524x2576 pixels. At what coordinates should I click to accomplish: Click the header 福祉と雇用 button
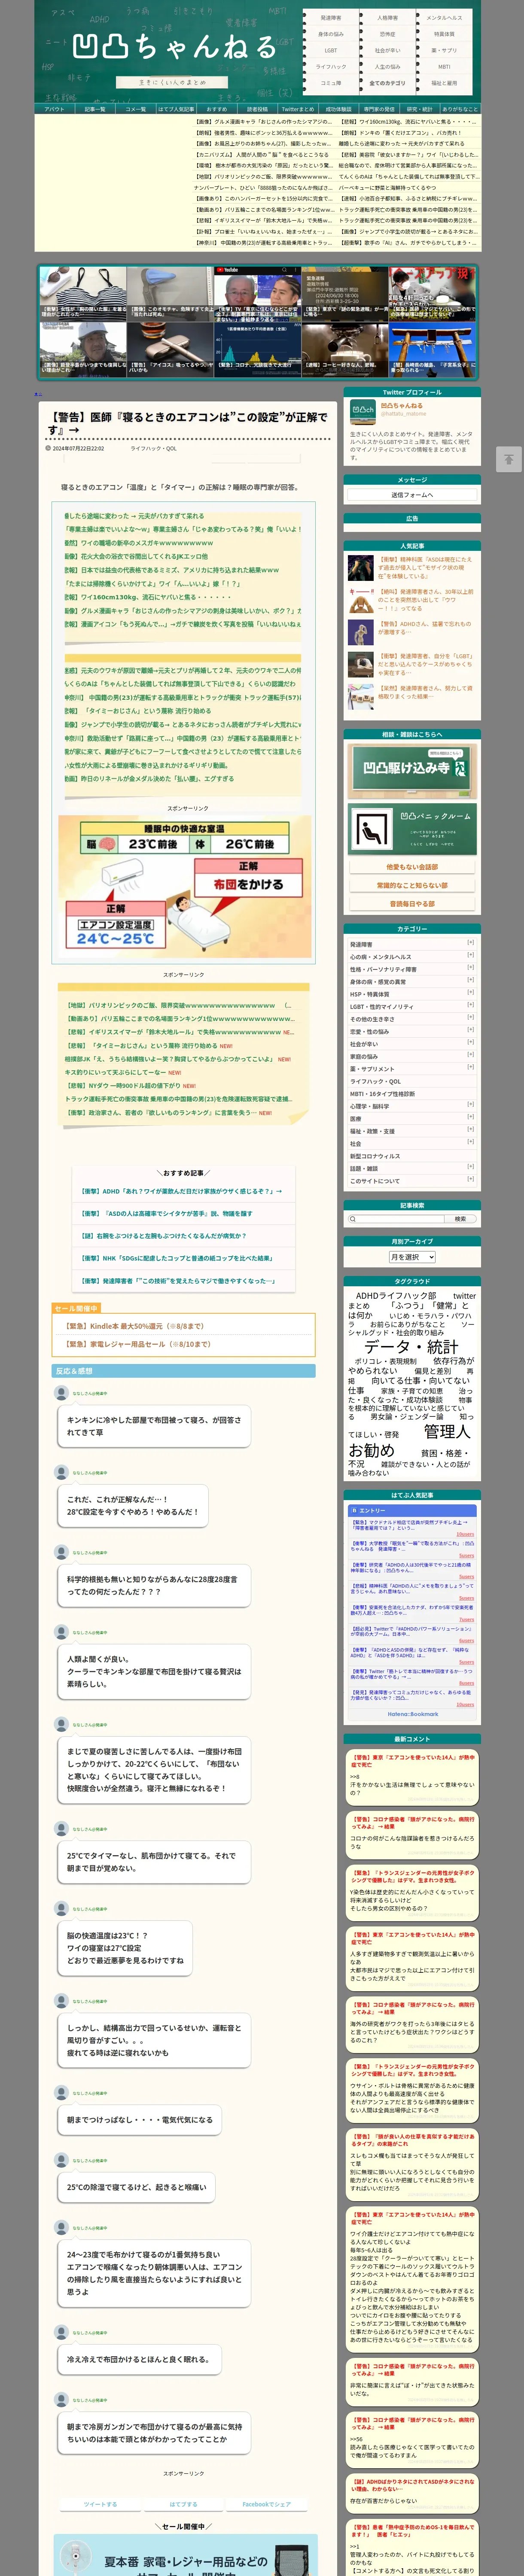444,83
